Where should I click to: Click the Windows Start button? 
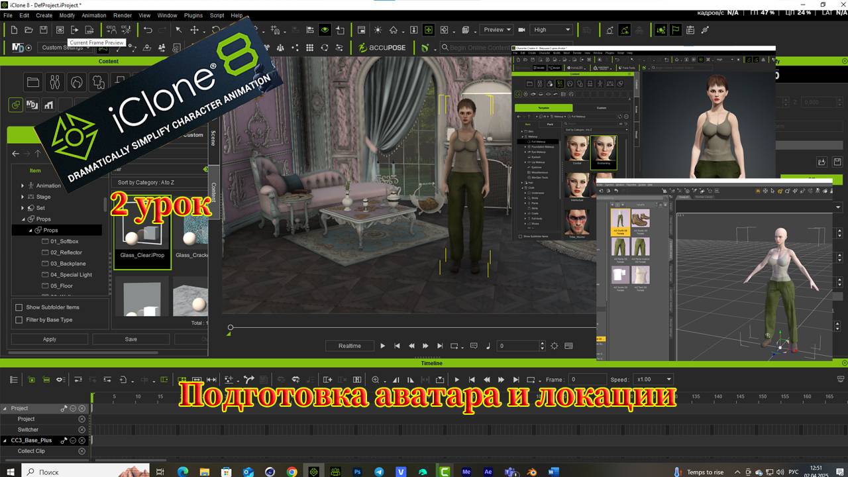tap(11, 472)
